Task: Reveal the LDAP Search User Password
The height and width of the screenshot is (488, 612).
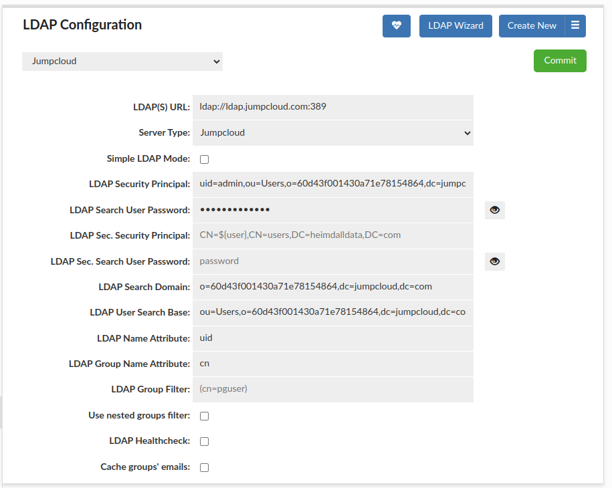Action: click(x=494, y=210)
